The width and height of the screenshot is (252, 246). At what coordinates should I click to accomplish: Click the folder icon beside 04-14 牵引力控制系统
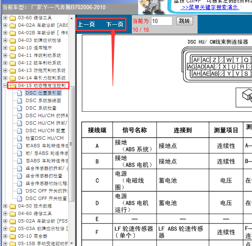pyautogui.click(x=13, y=78)
